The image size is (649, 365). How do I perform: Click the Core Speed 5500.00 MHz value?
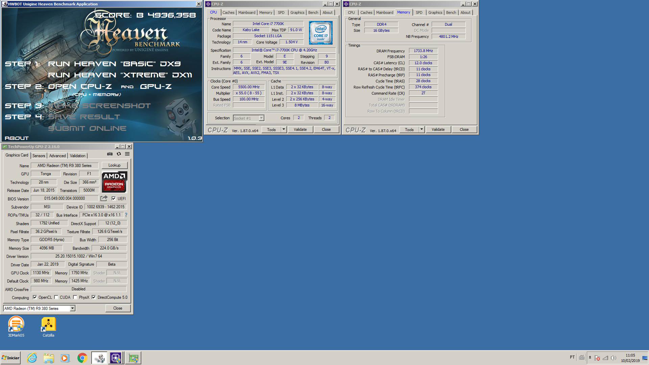(x=249, y=87)
